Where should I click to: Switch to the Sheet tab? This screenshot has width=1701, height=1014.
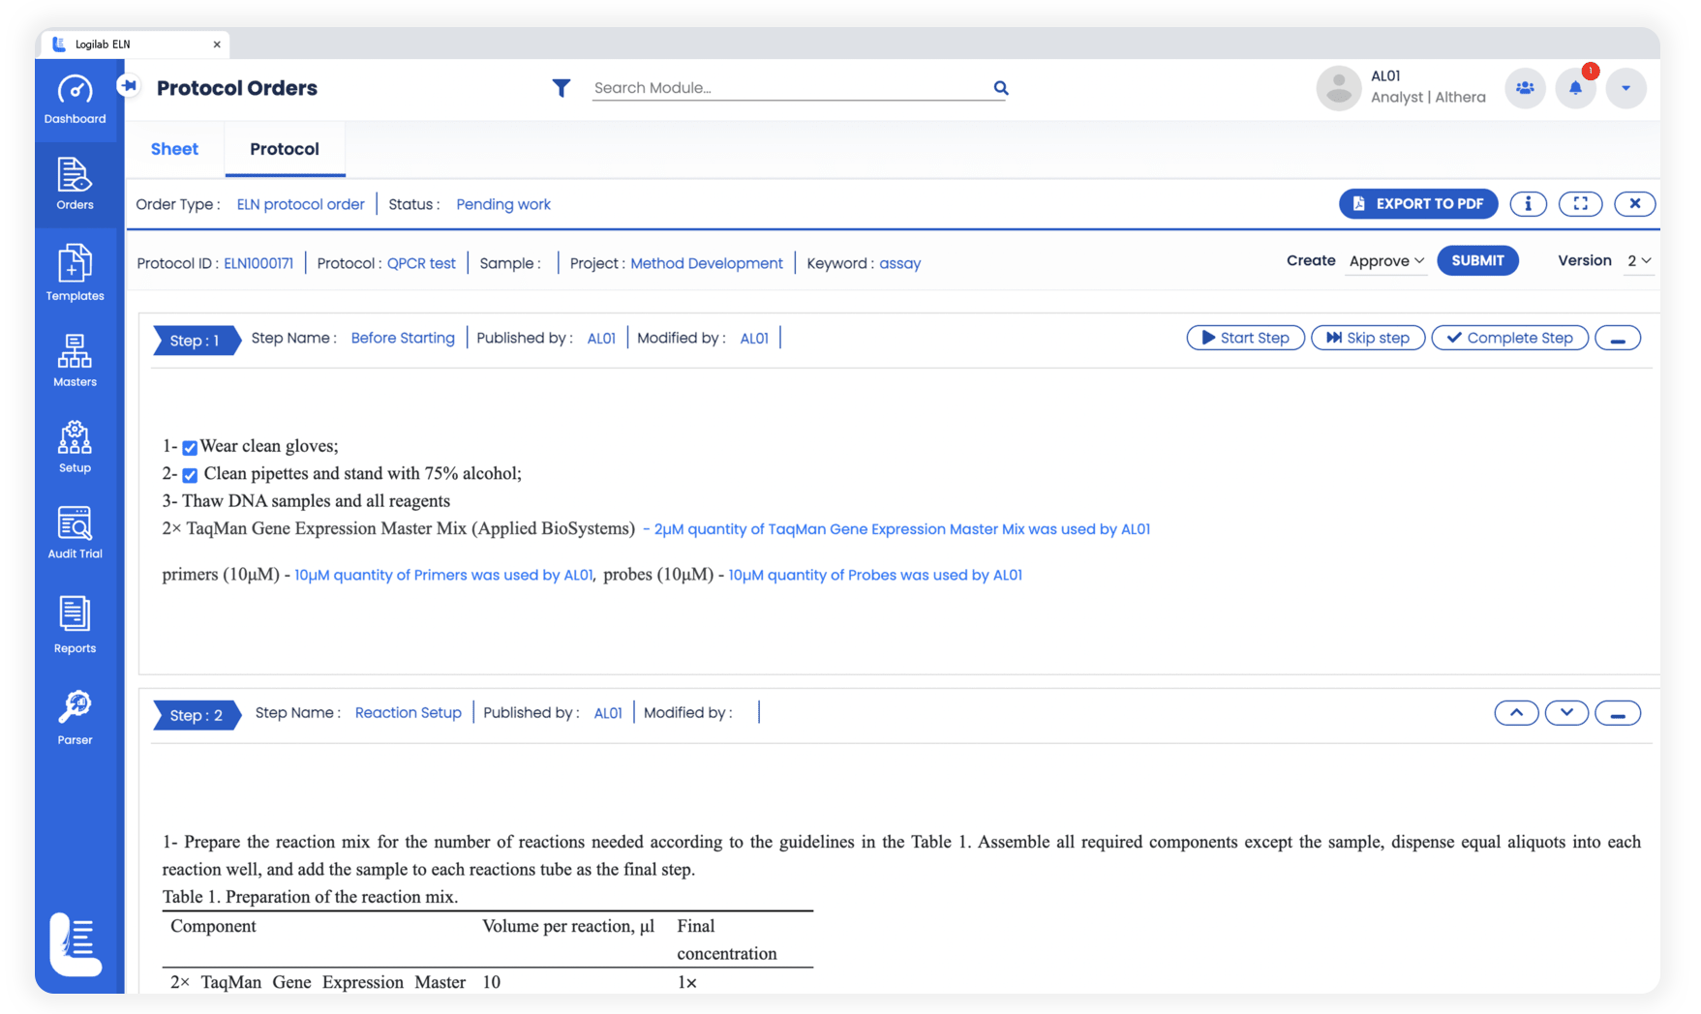tap(174, 149)
